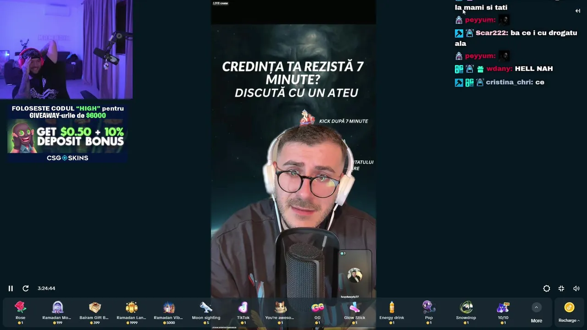587x330 pixels.
Task: Expand the More gifts panel
Action: [536, 313]
